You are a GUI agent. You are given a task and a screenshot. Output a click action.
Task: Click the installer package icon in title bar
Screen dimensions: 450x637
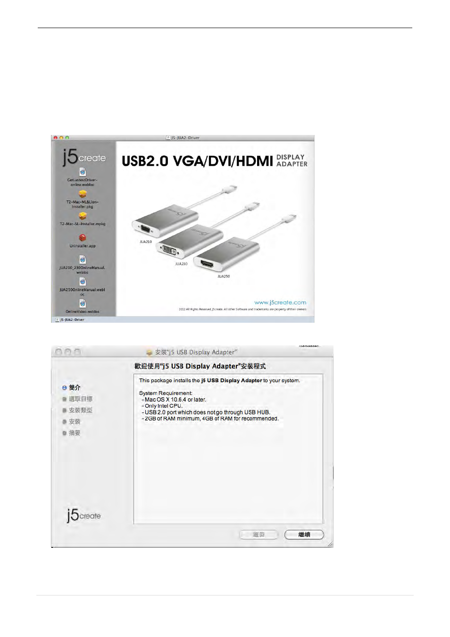coord(150,352)
